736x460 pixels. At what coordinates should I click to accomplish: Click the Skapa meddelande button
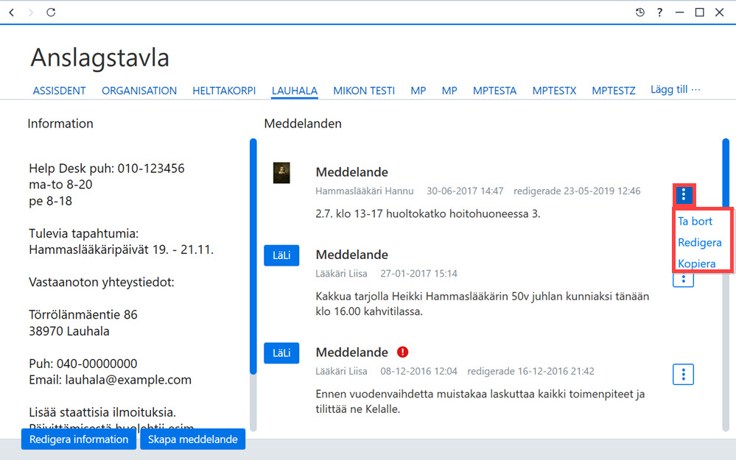(x=193, y=439)
